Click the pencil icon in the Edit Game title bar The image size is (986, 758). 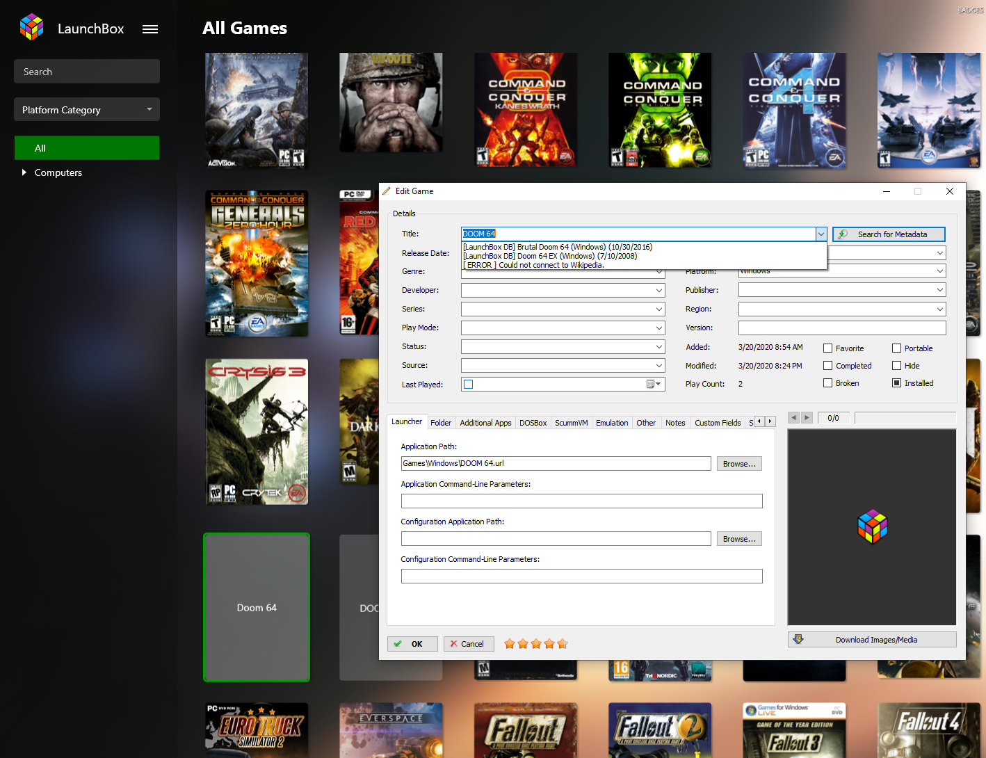point(387,191)
